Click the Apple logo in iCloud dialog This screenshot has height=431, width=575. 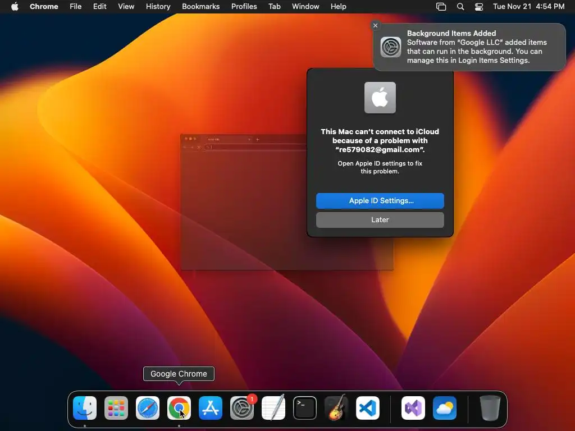coord(380,98)
